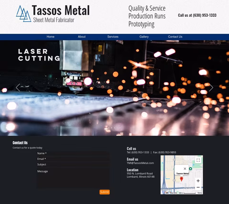The height and width of the screenshot is (204, 229).
Task: Click the red location pin on map
Action: click(x=181, y=179)
